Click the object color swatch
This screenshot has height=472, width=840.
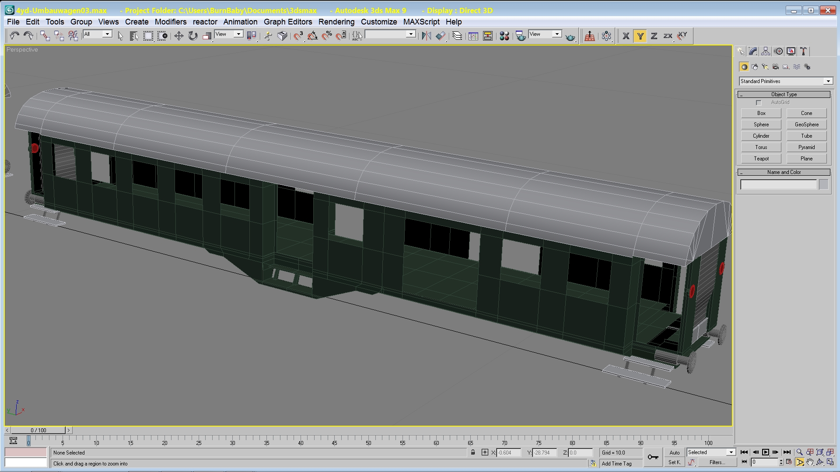click(x=823, y=185)
